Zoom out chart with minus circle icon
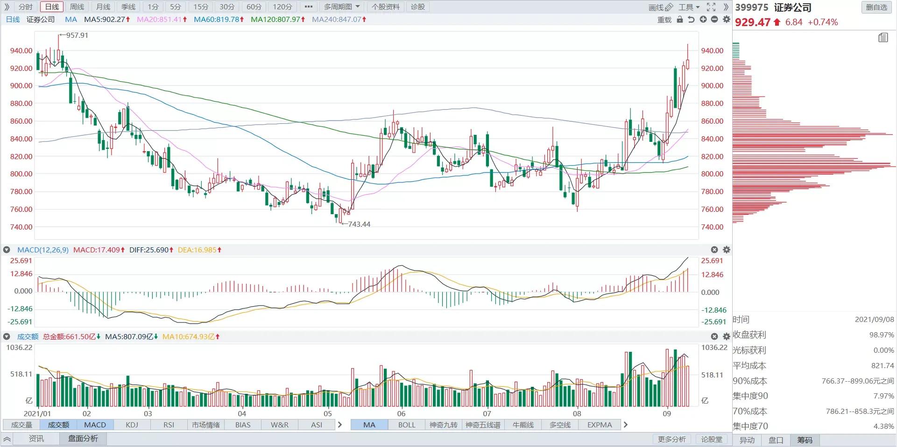This screenshot has height=447, width=897. click(x=714, y=20)
